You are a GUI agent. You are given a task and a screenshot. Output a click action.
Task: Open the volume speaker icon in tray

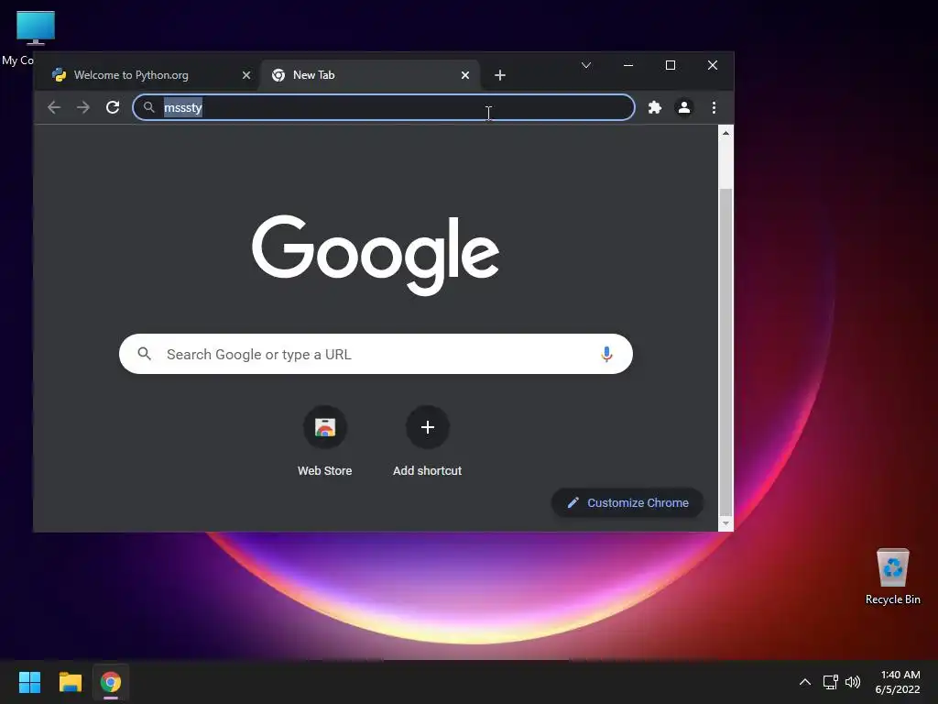click(x=853, y=682)
